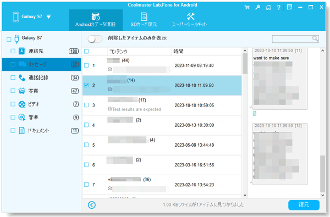Click preview bubble timestamped 11:09:50 [12]
Viewport: 330px width, 217px height.
(280, 154)
